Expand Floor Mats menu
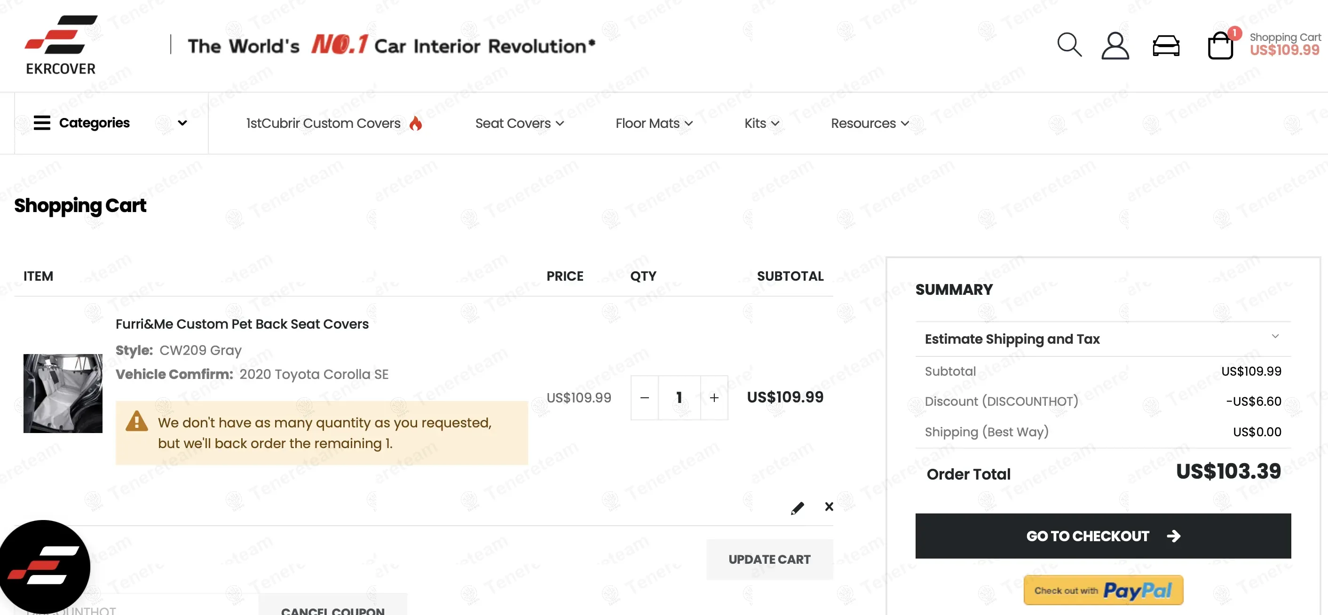 pos(654,123)
